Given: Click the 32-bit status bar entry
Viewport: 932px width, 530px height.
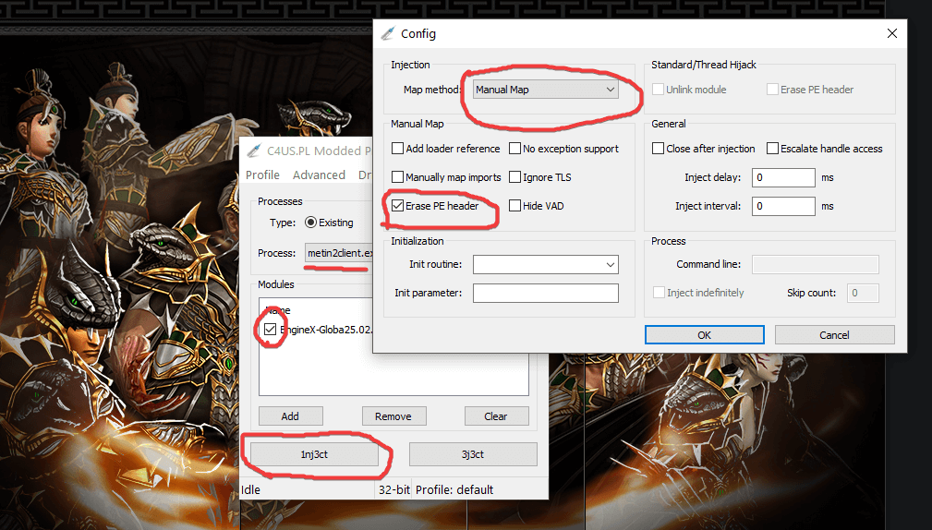Looking at the screenshot, I should (x=394, y=490).
